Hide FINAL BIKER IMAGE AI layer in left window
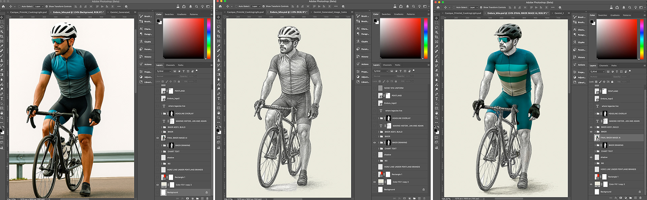This screenshot has width=647, height=200. (157, 138)
